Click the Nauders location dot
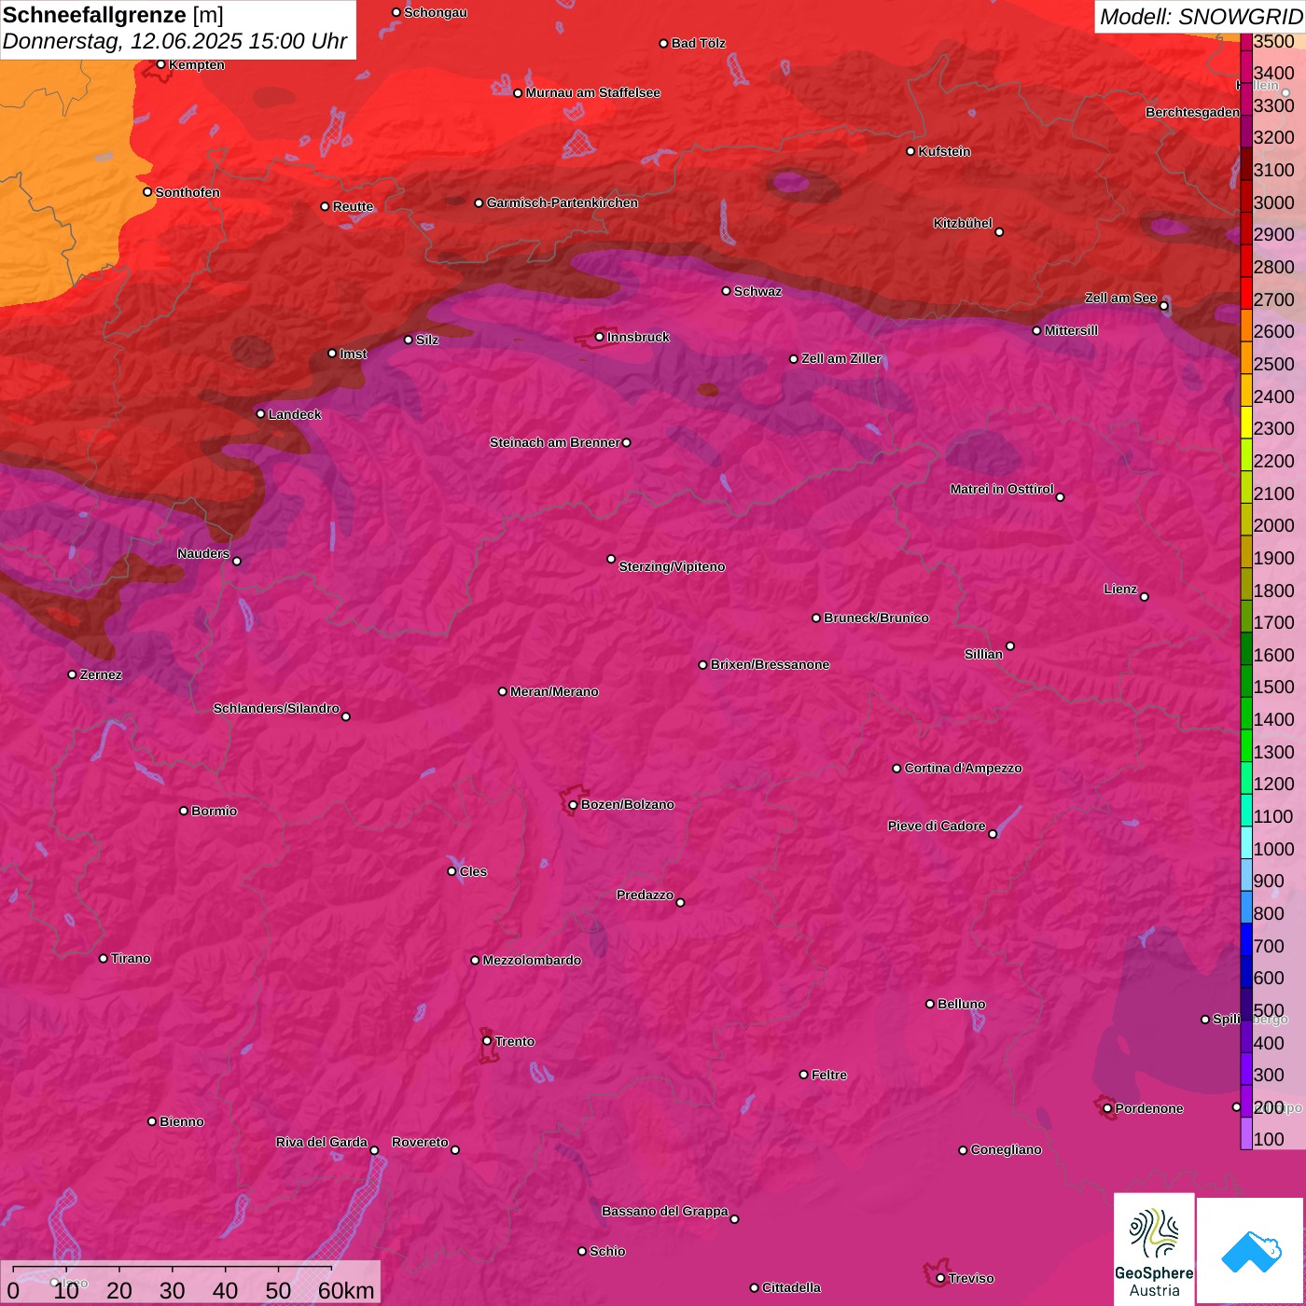This screenshot has width=1306, height=1306. click(x=237, y=561)
